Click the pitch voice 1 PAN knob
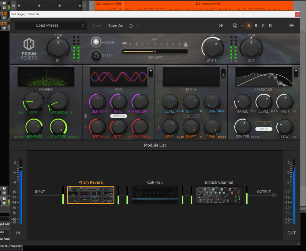306x251 pixels. tap(212, 102)
